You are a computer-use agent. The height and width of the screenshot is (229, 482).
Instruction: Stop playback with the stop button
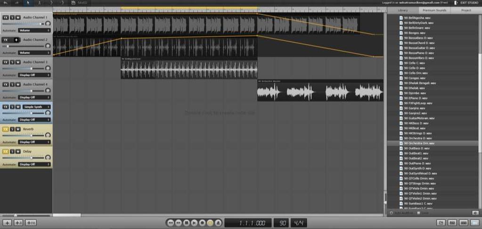(x=186, y=223)
